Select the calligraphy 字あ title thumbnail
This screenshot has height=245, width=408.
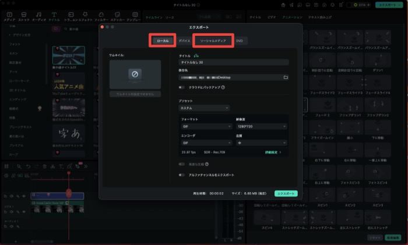click(x=69, y=134)
